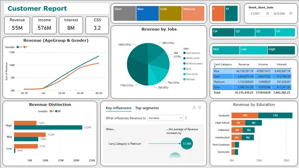Click White-collar in the Jobs legend
The height and width of the screenshot is (168, 299).
point(192,58)
